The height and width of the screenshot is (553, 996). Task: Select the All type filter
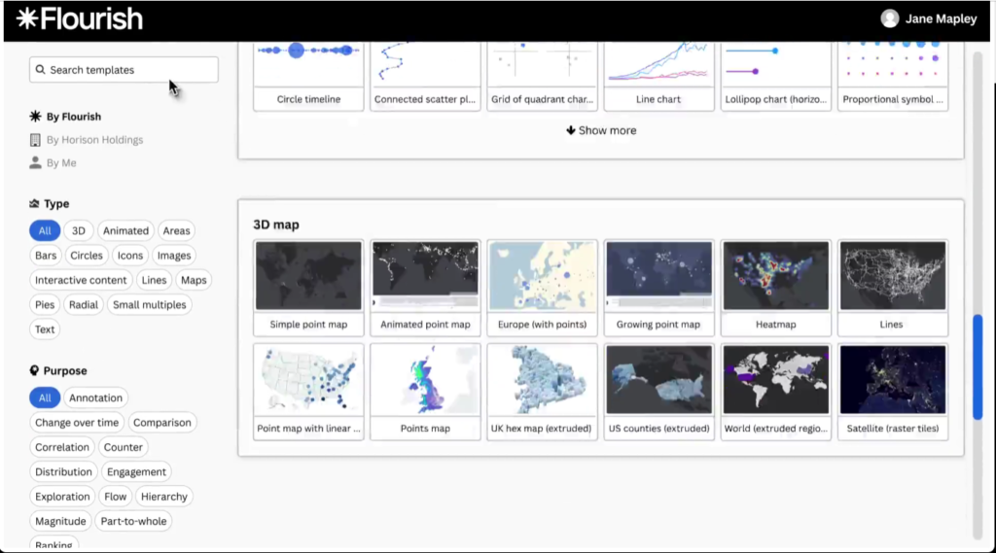pyautogui.click(x=45, y=230)
